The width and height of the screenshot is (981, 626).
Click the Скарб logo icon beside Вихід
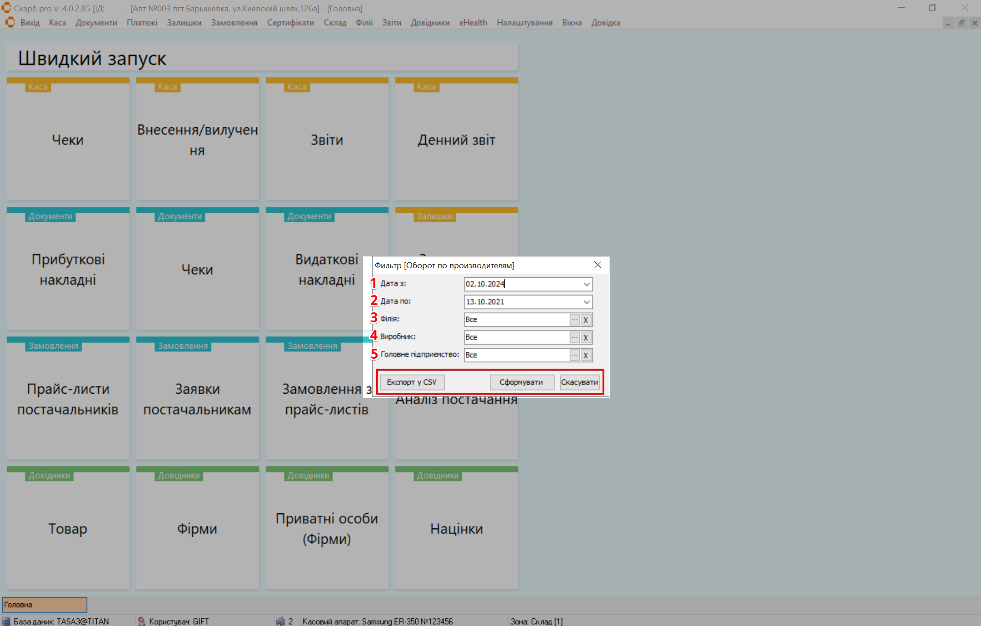tap(10, 22)
